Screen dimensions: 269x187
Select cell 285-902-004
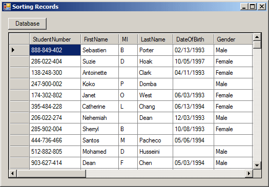click(x=55, y=129)
